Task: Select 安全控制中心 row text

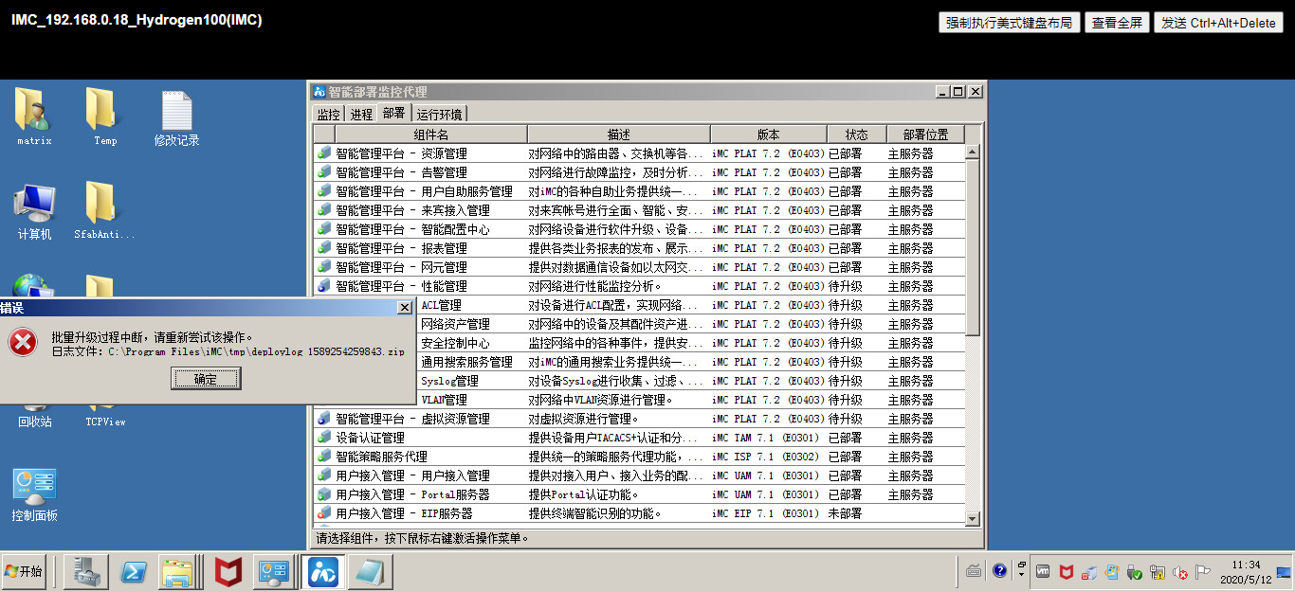Action: point(455,343)
